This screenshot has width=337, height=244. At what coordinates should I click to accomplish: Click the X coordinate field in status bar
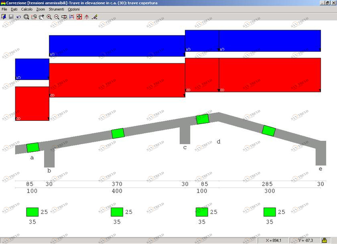pyautogui.click(x=274, y=240)
